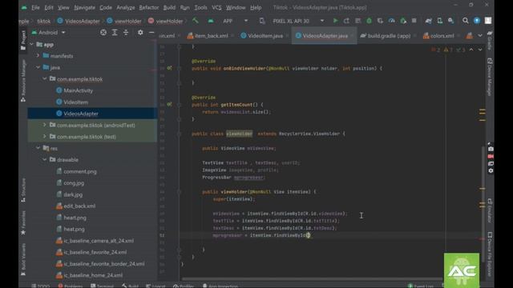This screenshot has height=288, width=513.
Task: Click VideosAdapter in the breadcrumb bar
Action: point(79,21)
